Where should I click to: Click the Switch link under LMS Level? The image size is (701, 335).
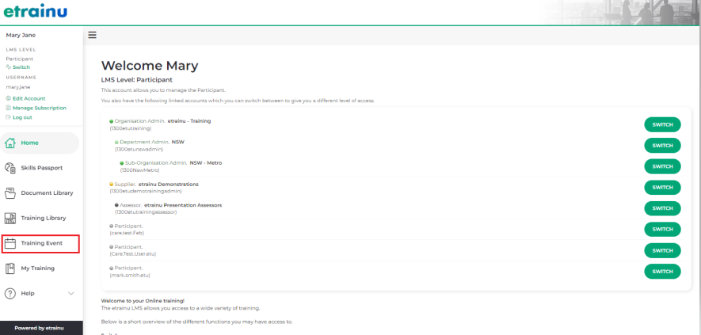[x=21, y=67]
